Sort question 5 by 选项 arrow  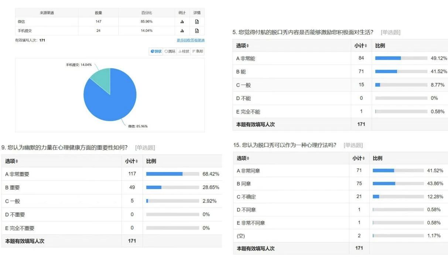[248, 46]
